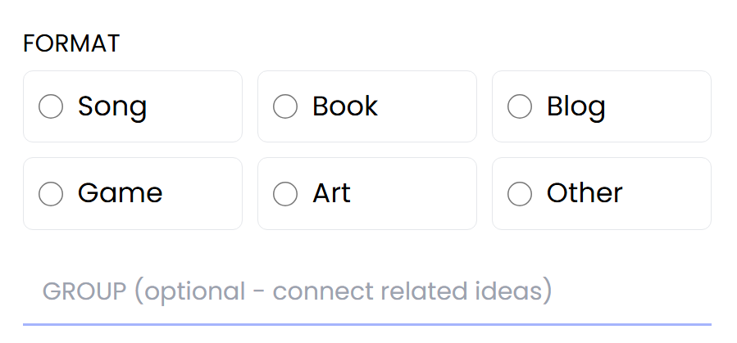Click the Game label text
Viewport: 737px width, 343px height.
tap(120, 193)
